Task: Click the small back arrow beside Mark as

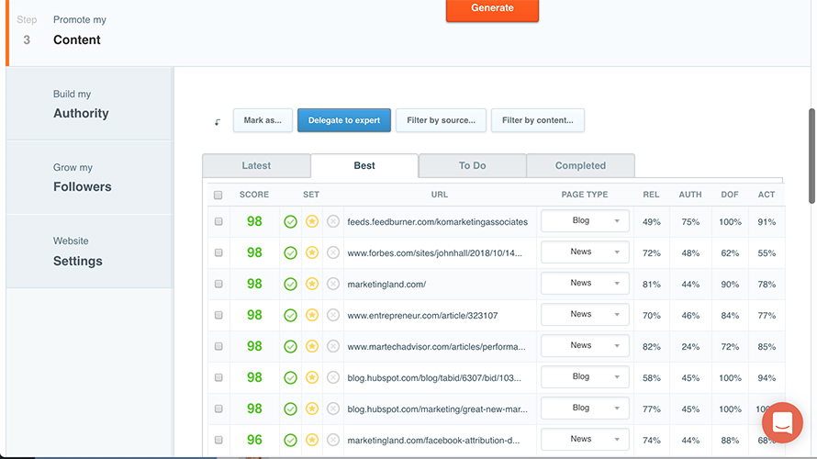Action: point(218,121)
